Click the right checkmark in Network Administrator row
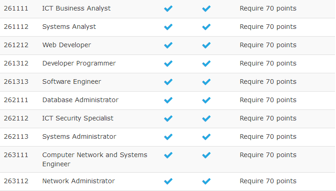This screenshot has height=191, width=336. (x=206, y=181)
